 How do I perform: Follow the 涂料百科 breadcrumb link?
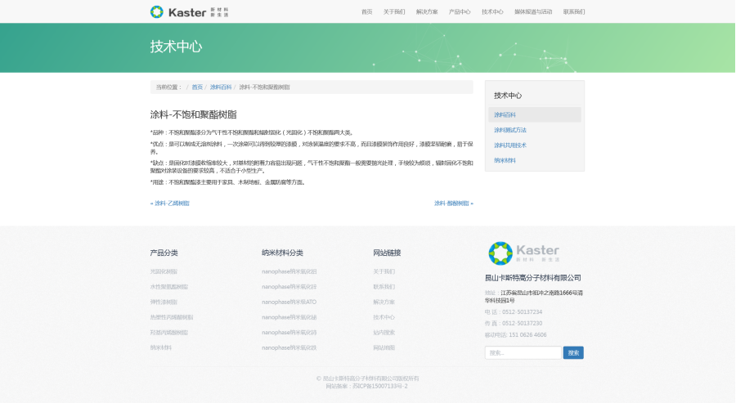coord(221,87)
